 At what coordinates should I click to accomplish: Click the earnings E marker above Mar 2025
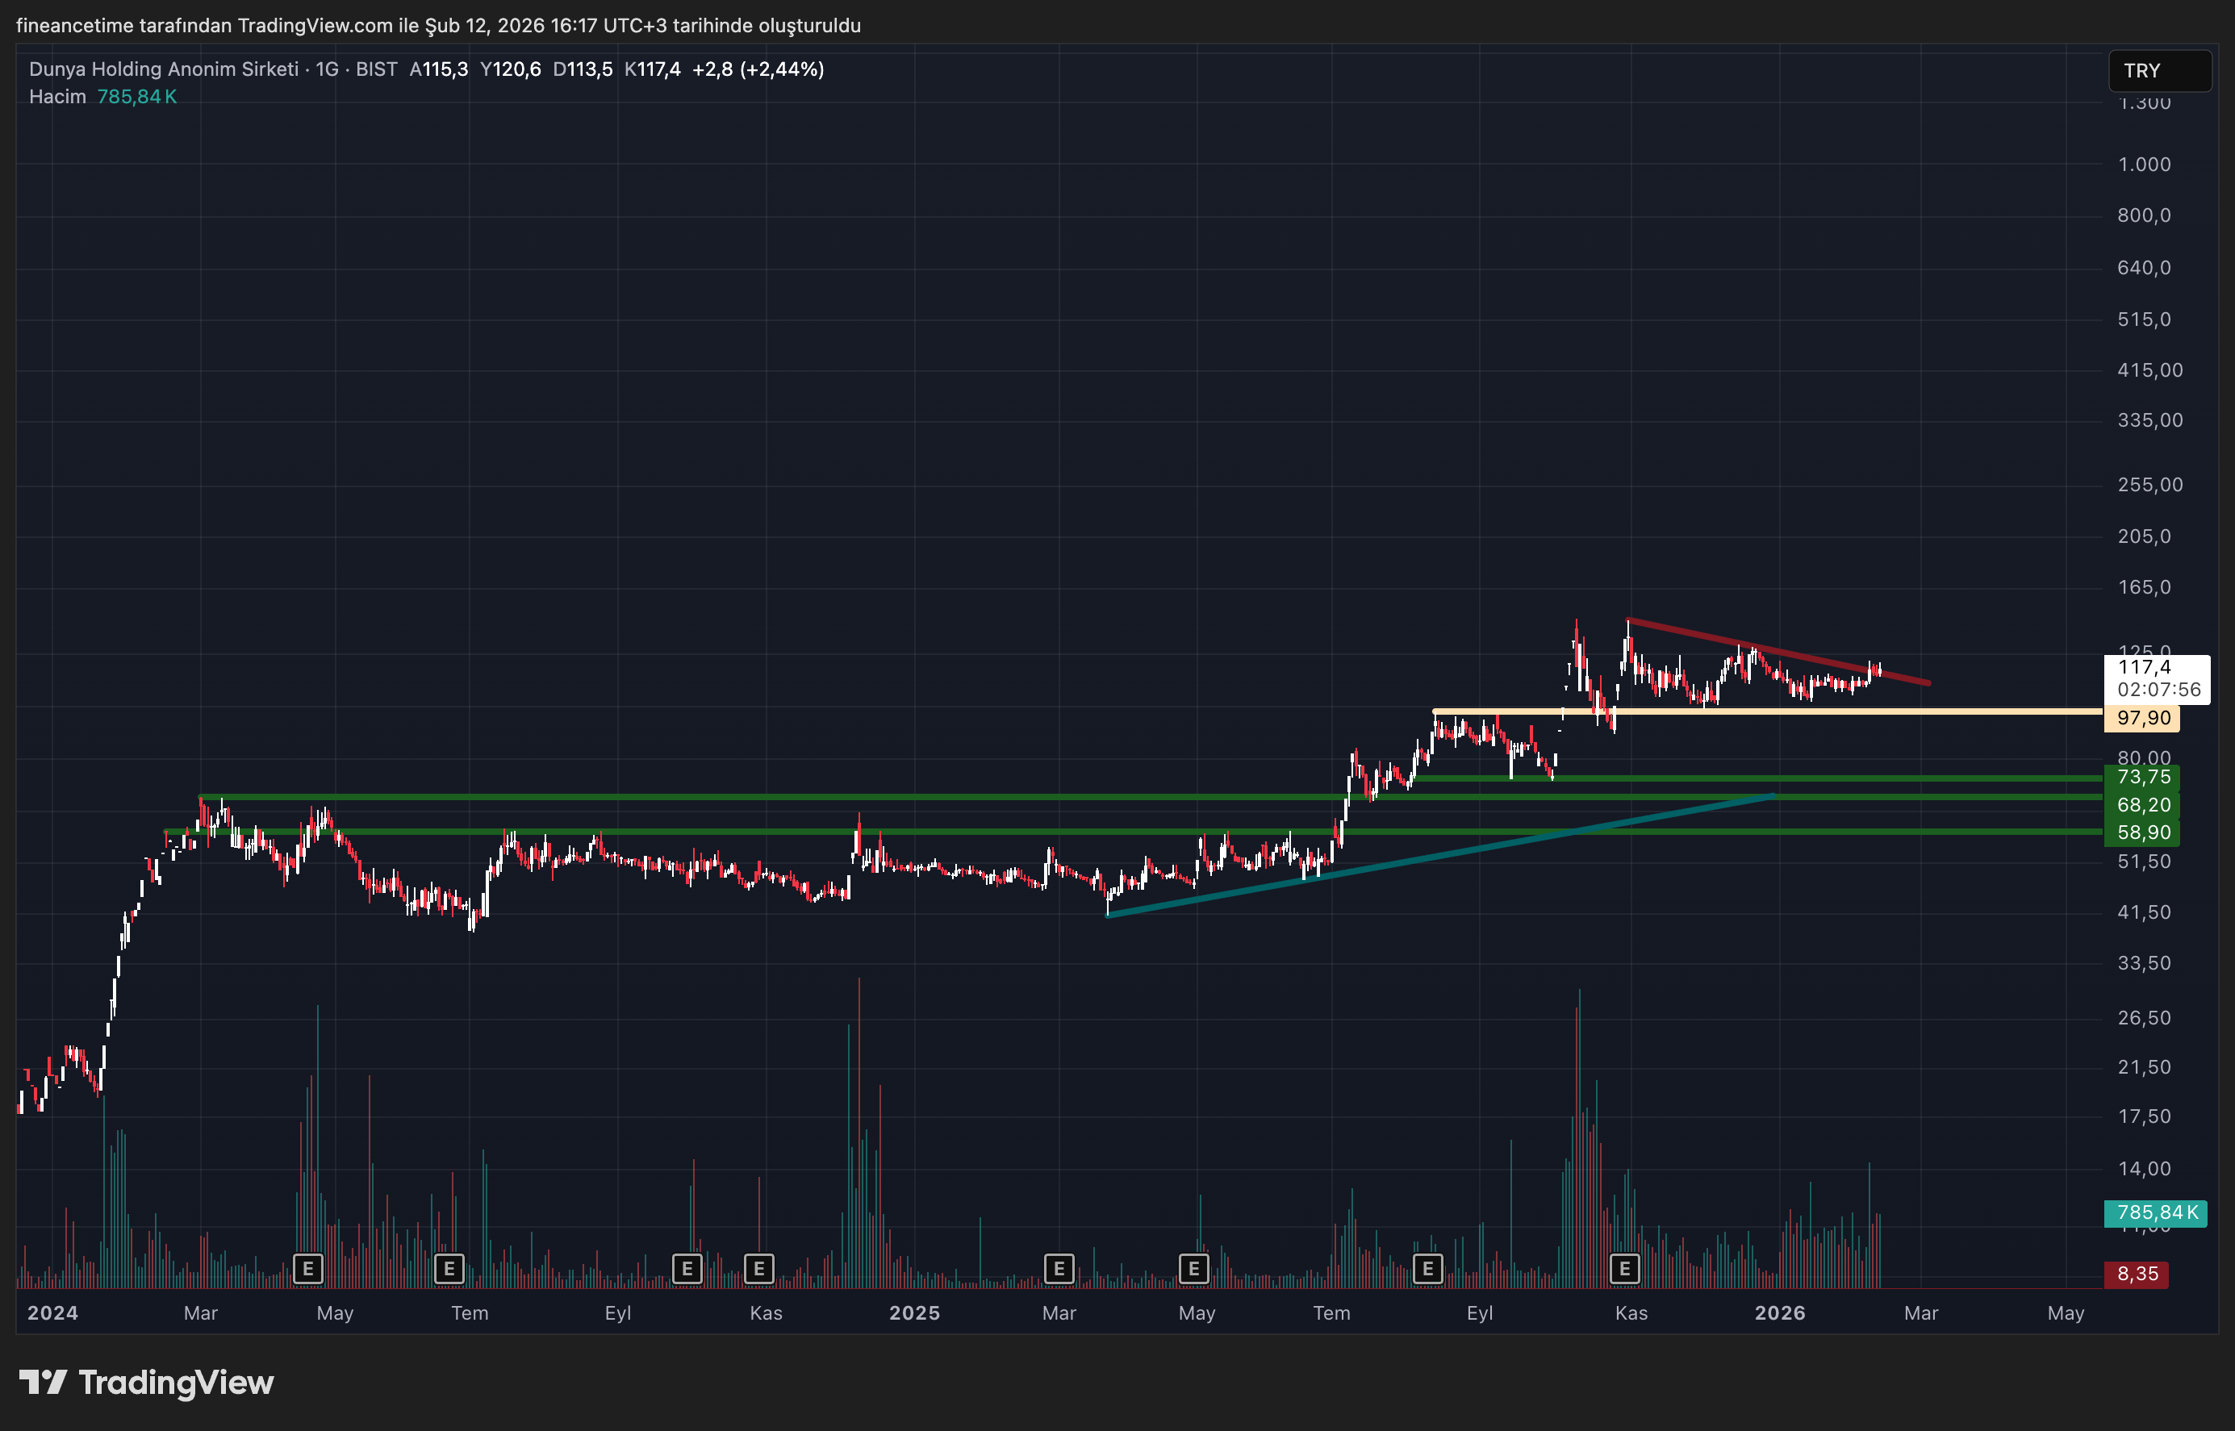point(1059,1268)
